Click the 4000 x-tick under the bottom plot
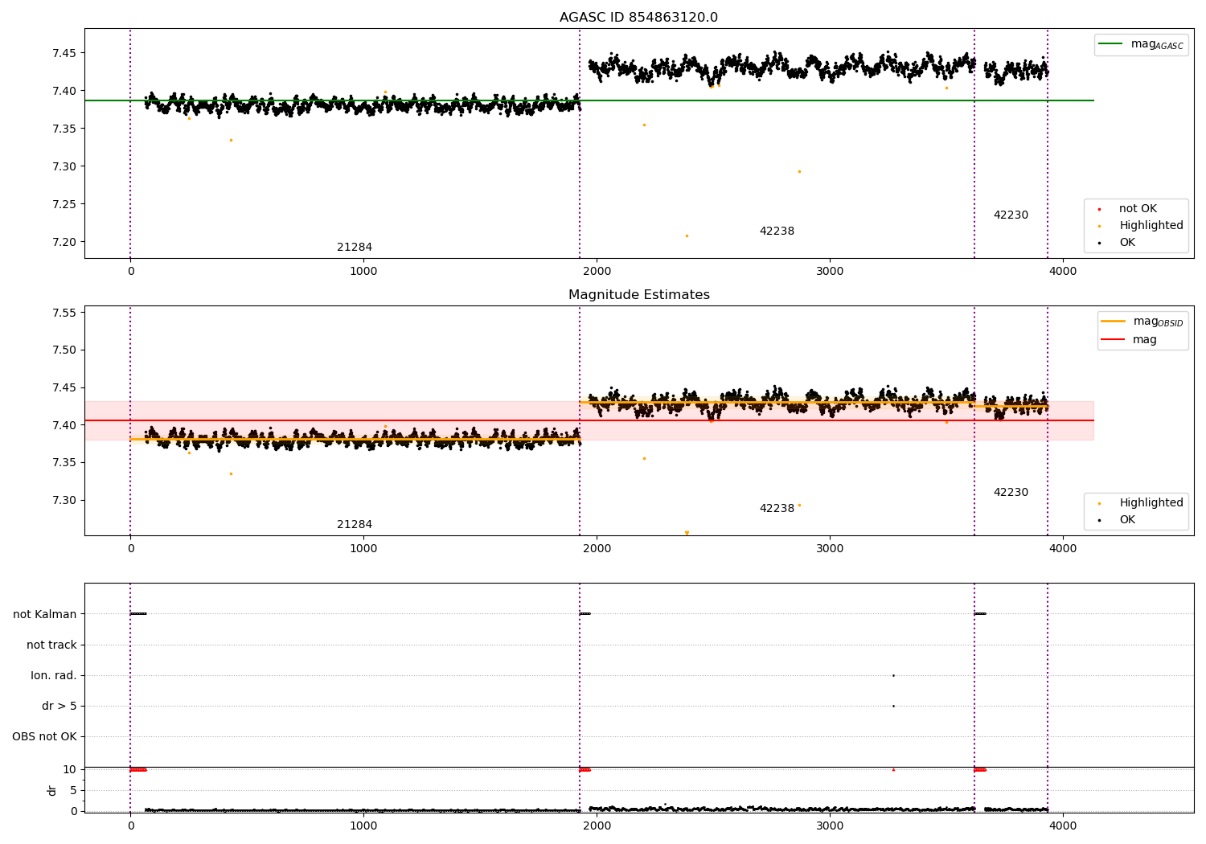1206x844 pixels. [x=1063, y=826]
